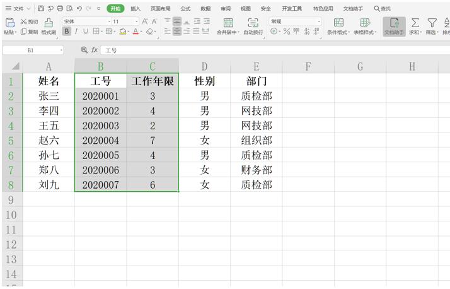Click the 求和 AutoSum button
This screenshot has height=289, width=450.
coord(415,26)
